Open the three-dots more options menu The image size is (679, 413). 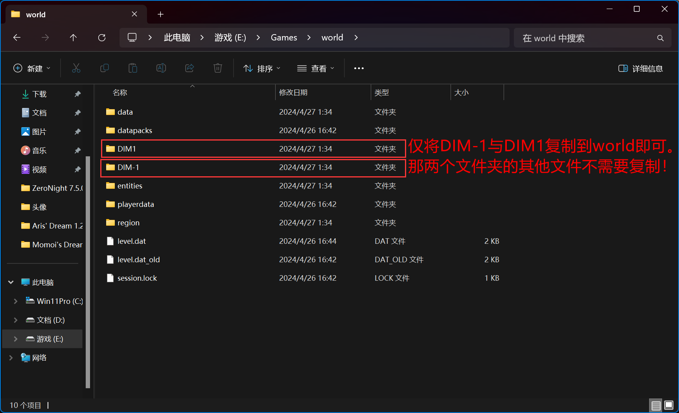[359, 68]
